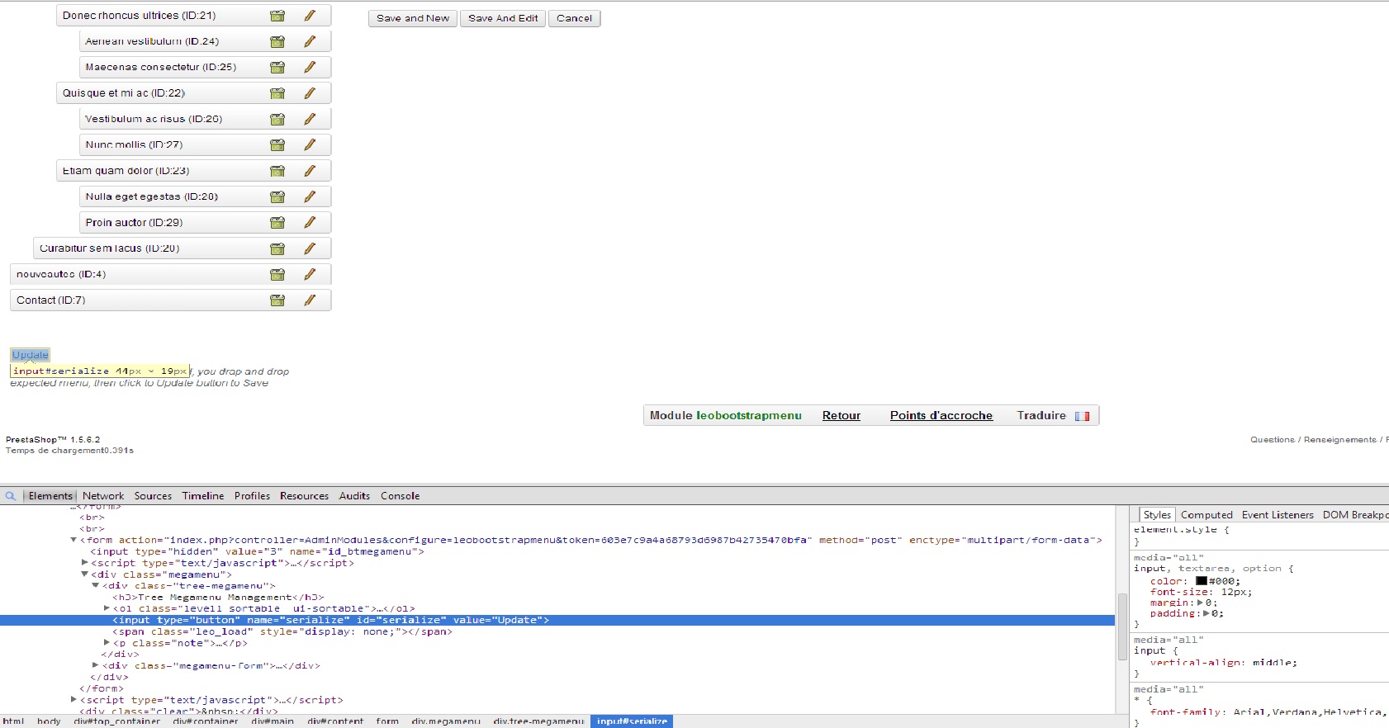Click the pencil icon in the nouveautes row

(310, 274)
